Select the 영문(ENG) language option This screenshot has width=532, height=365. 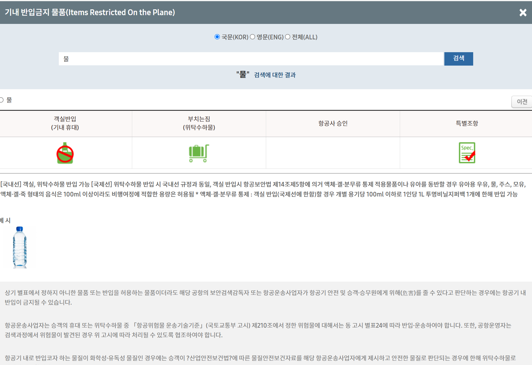tap(252, 37)
